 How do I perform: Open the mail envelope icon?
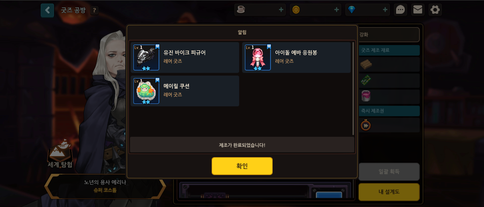point(418,10)
